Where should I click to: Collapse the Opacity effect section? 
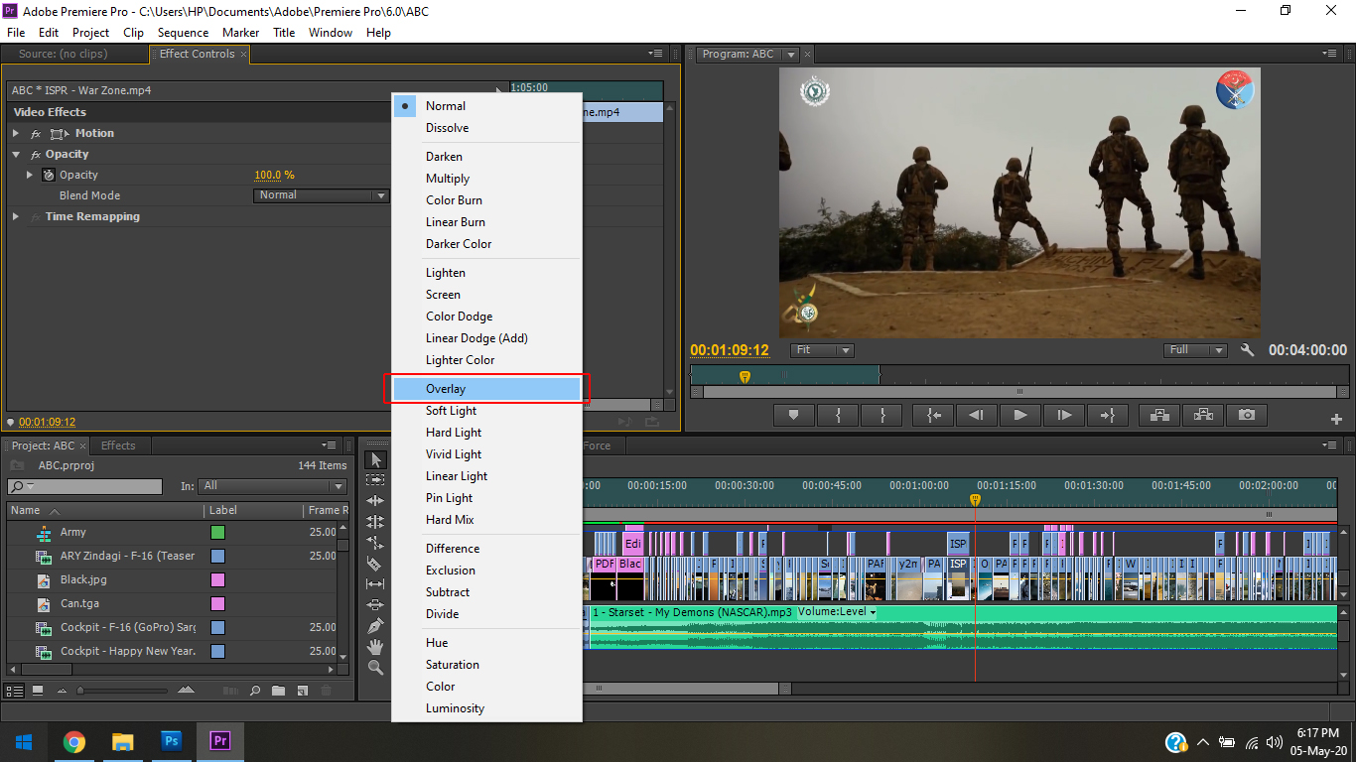click(x=16, y=154)
